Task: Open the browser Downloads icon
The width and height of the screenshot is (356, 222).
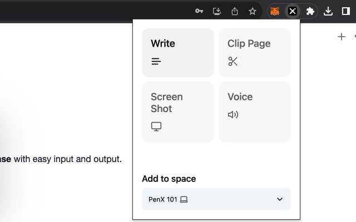Action: (328, 11)
